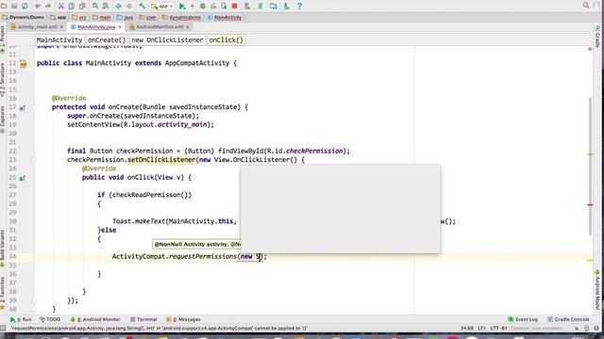Open the Event Log

[x=523, y=319]
